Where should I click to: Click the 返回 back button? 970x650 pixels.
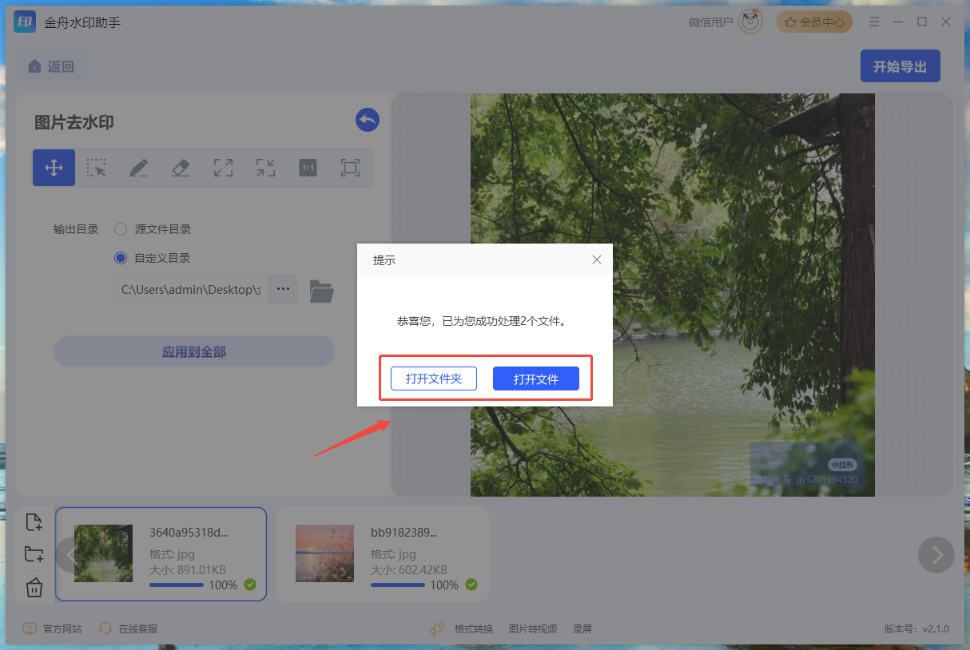point(52,66)
